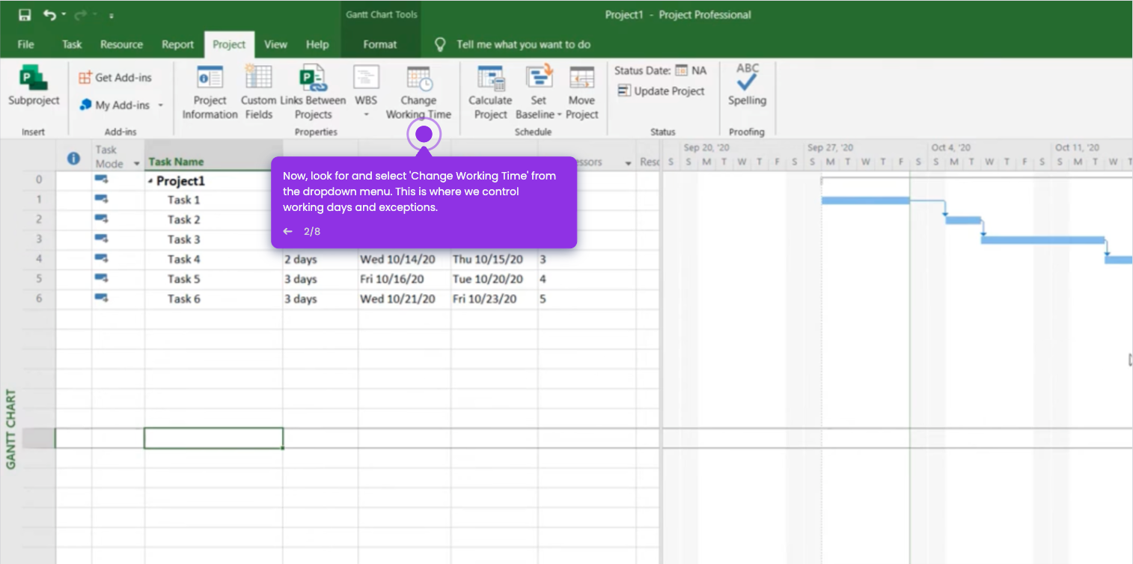Click the Tell me what you want search box

[x=523, y=44]
